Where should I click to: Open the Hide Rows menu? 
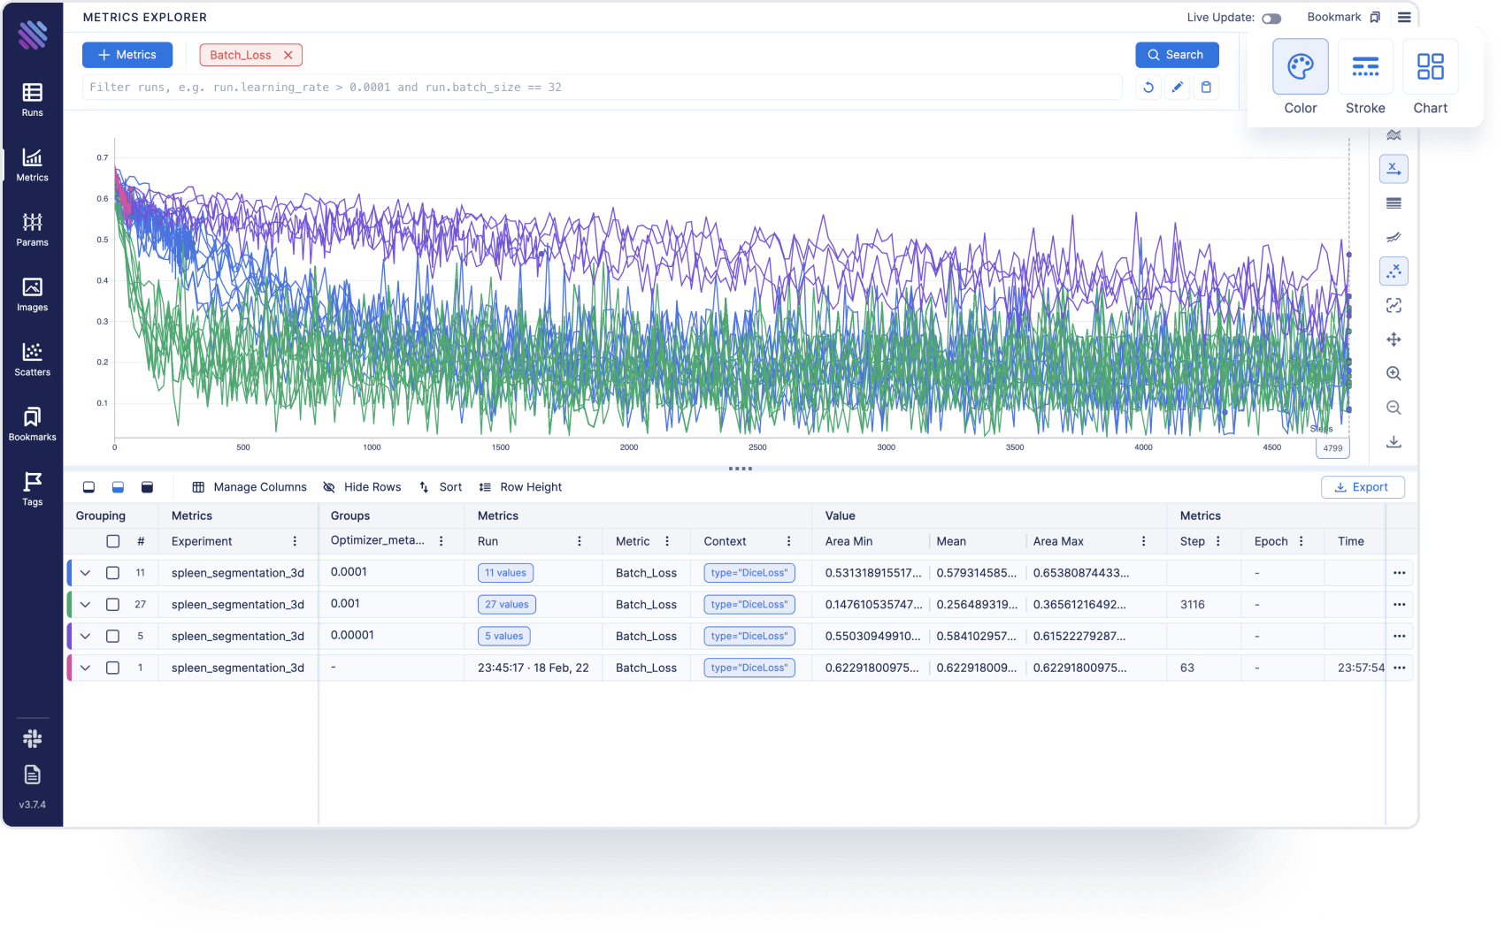[362, 487]
